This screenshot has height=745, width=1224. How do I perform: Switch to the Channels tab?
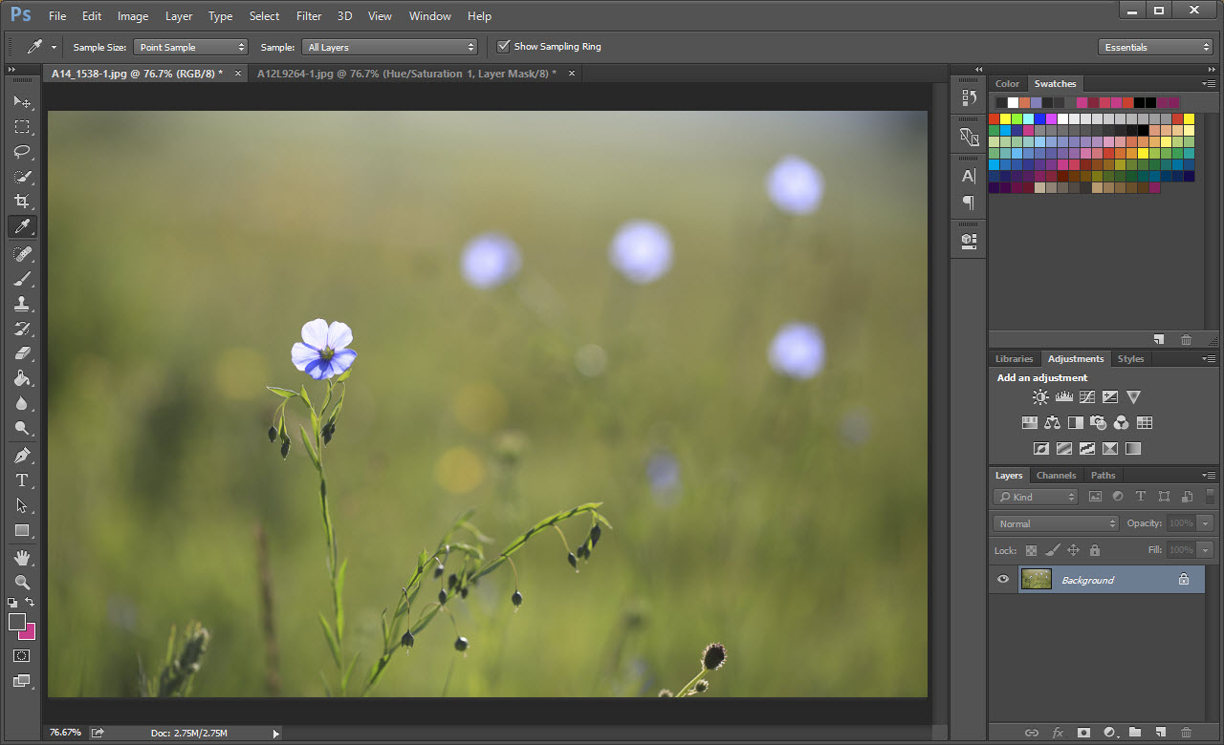(x=1056, y=475)
